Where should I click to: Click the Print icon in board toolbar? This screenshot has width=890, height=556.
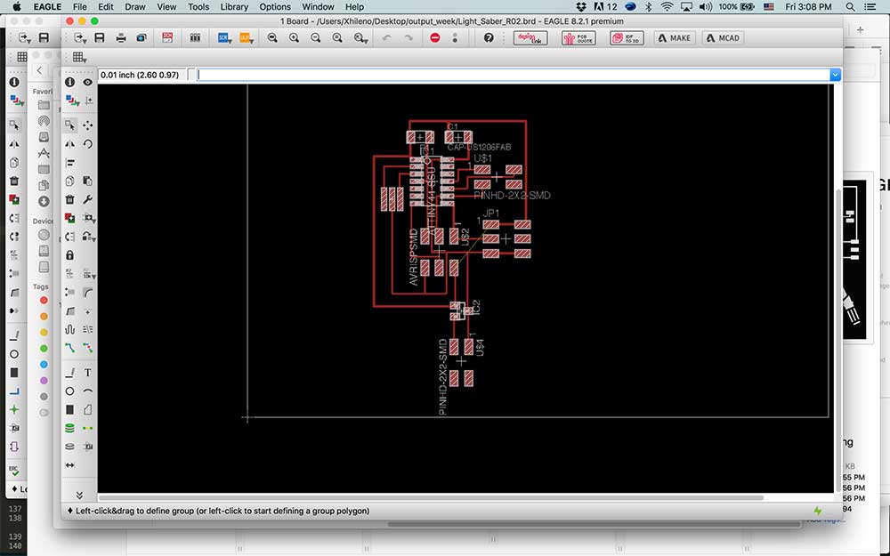tap(121, 38)
